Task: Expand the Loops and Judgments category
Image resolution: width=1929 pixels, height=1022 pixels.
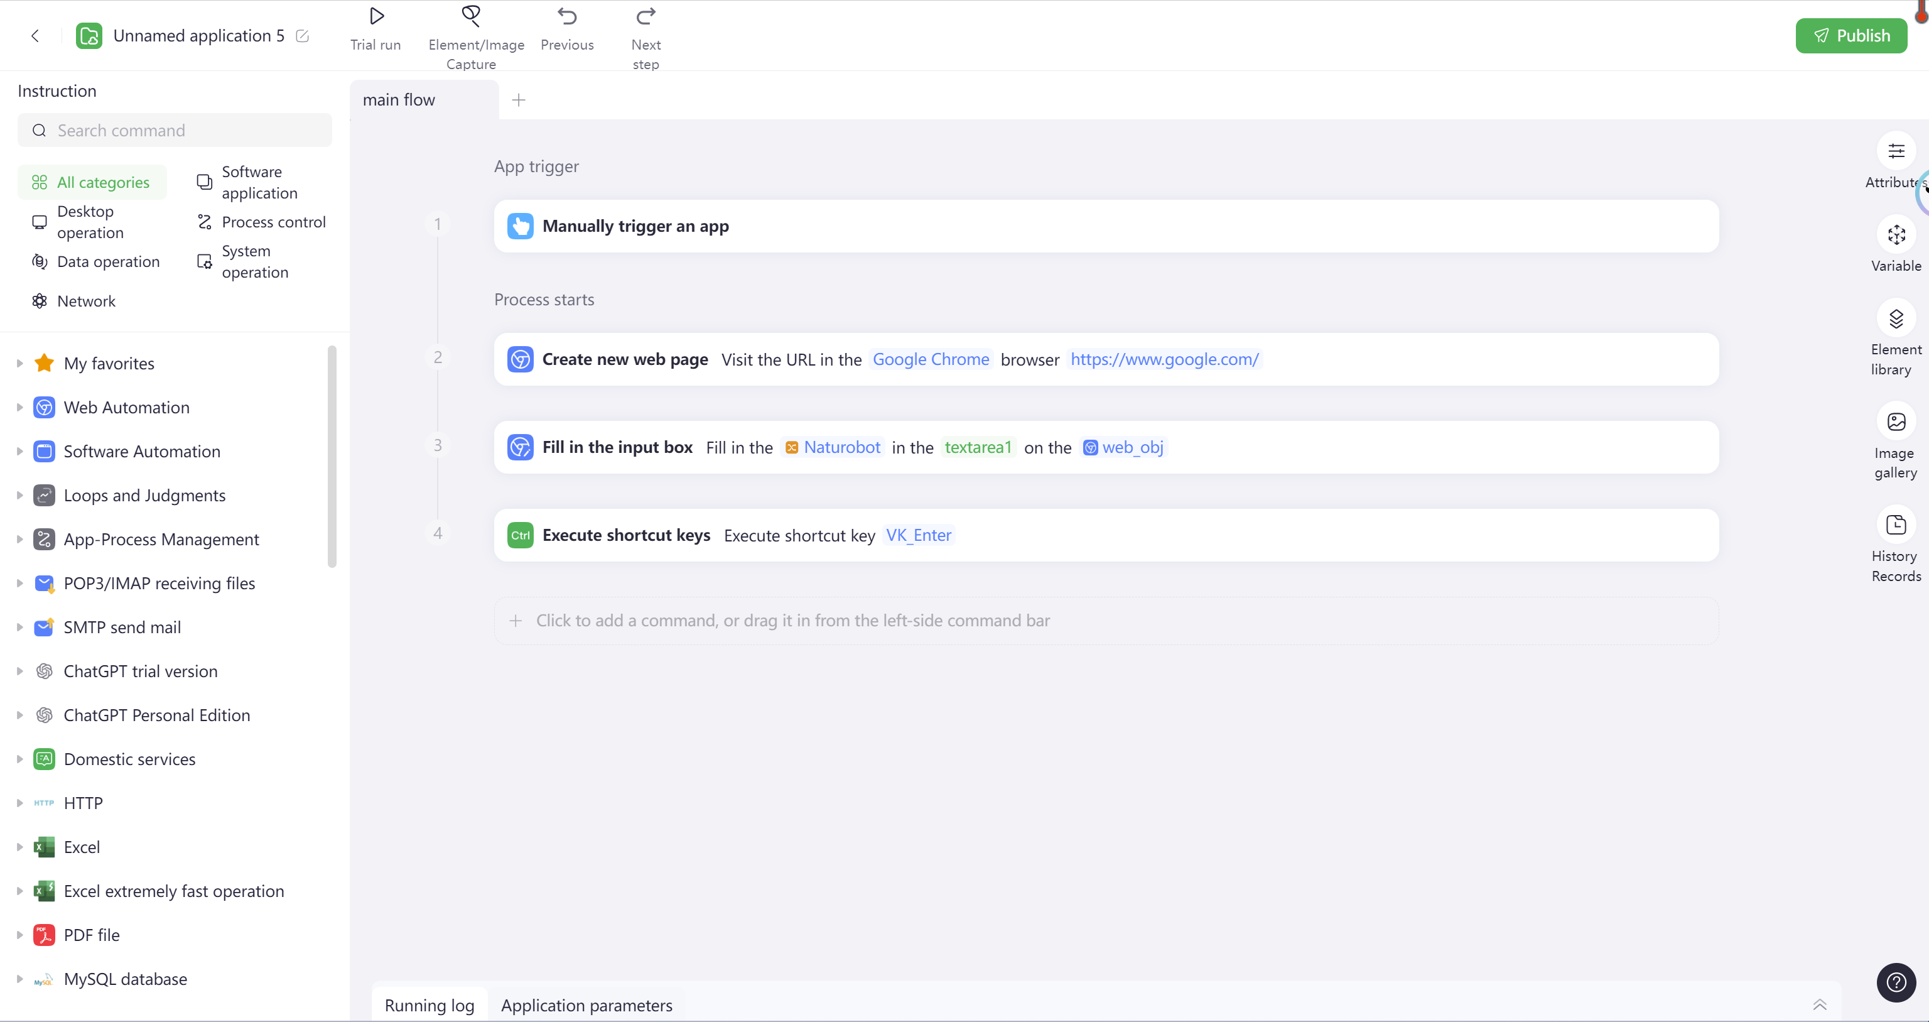Action: click(x=18, y=495)
